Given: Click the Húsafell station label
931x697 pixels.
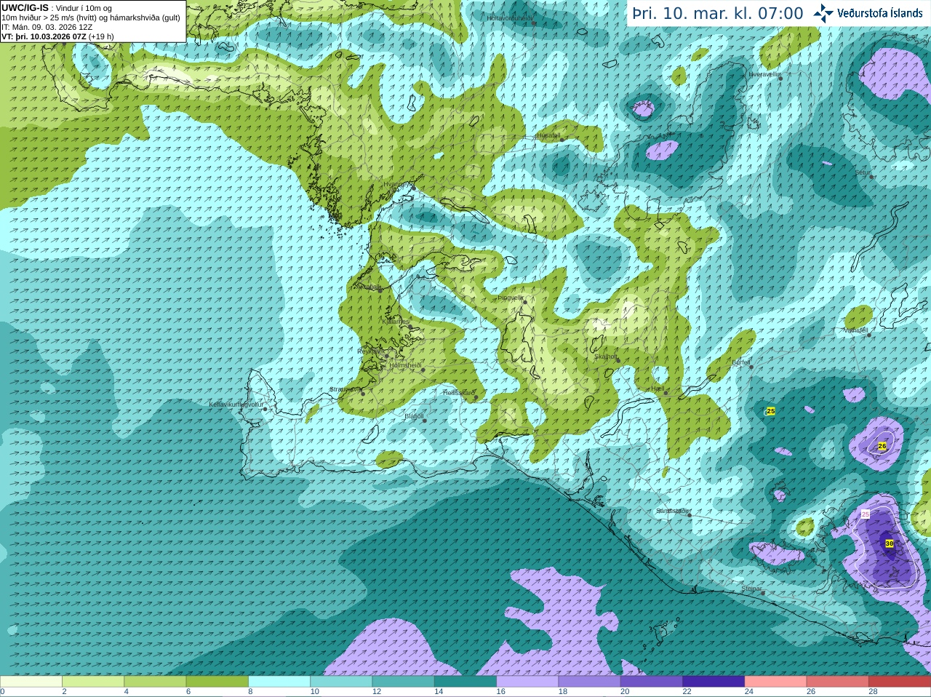Looking at the screenshot, I should [x=548, y=135].
